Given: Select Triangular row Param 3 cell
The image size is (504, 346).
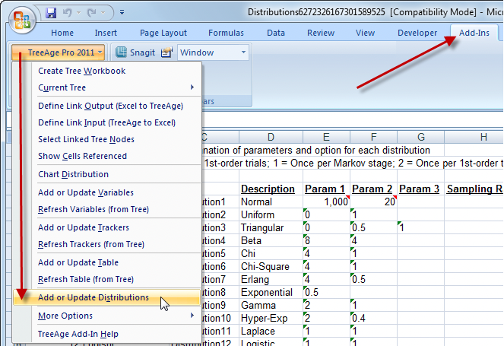Looking at the screenshot, I should coord(420,227).
